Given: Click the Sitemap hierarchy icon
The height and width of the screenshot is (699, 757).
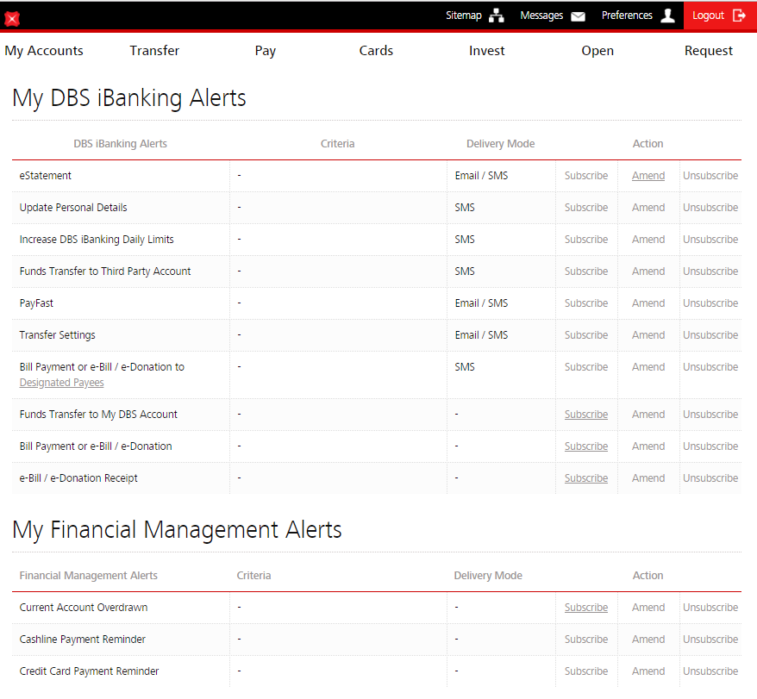Looking at the screenshot, I should (497, 16).
